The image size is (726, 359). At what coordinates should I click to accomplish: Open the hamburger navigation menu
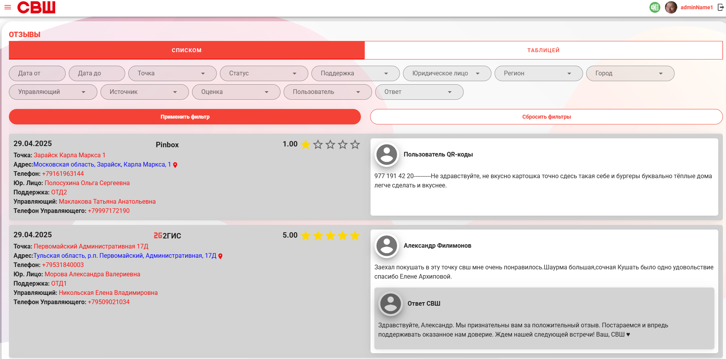[x=8, y=7]
